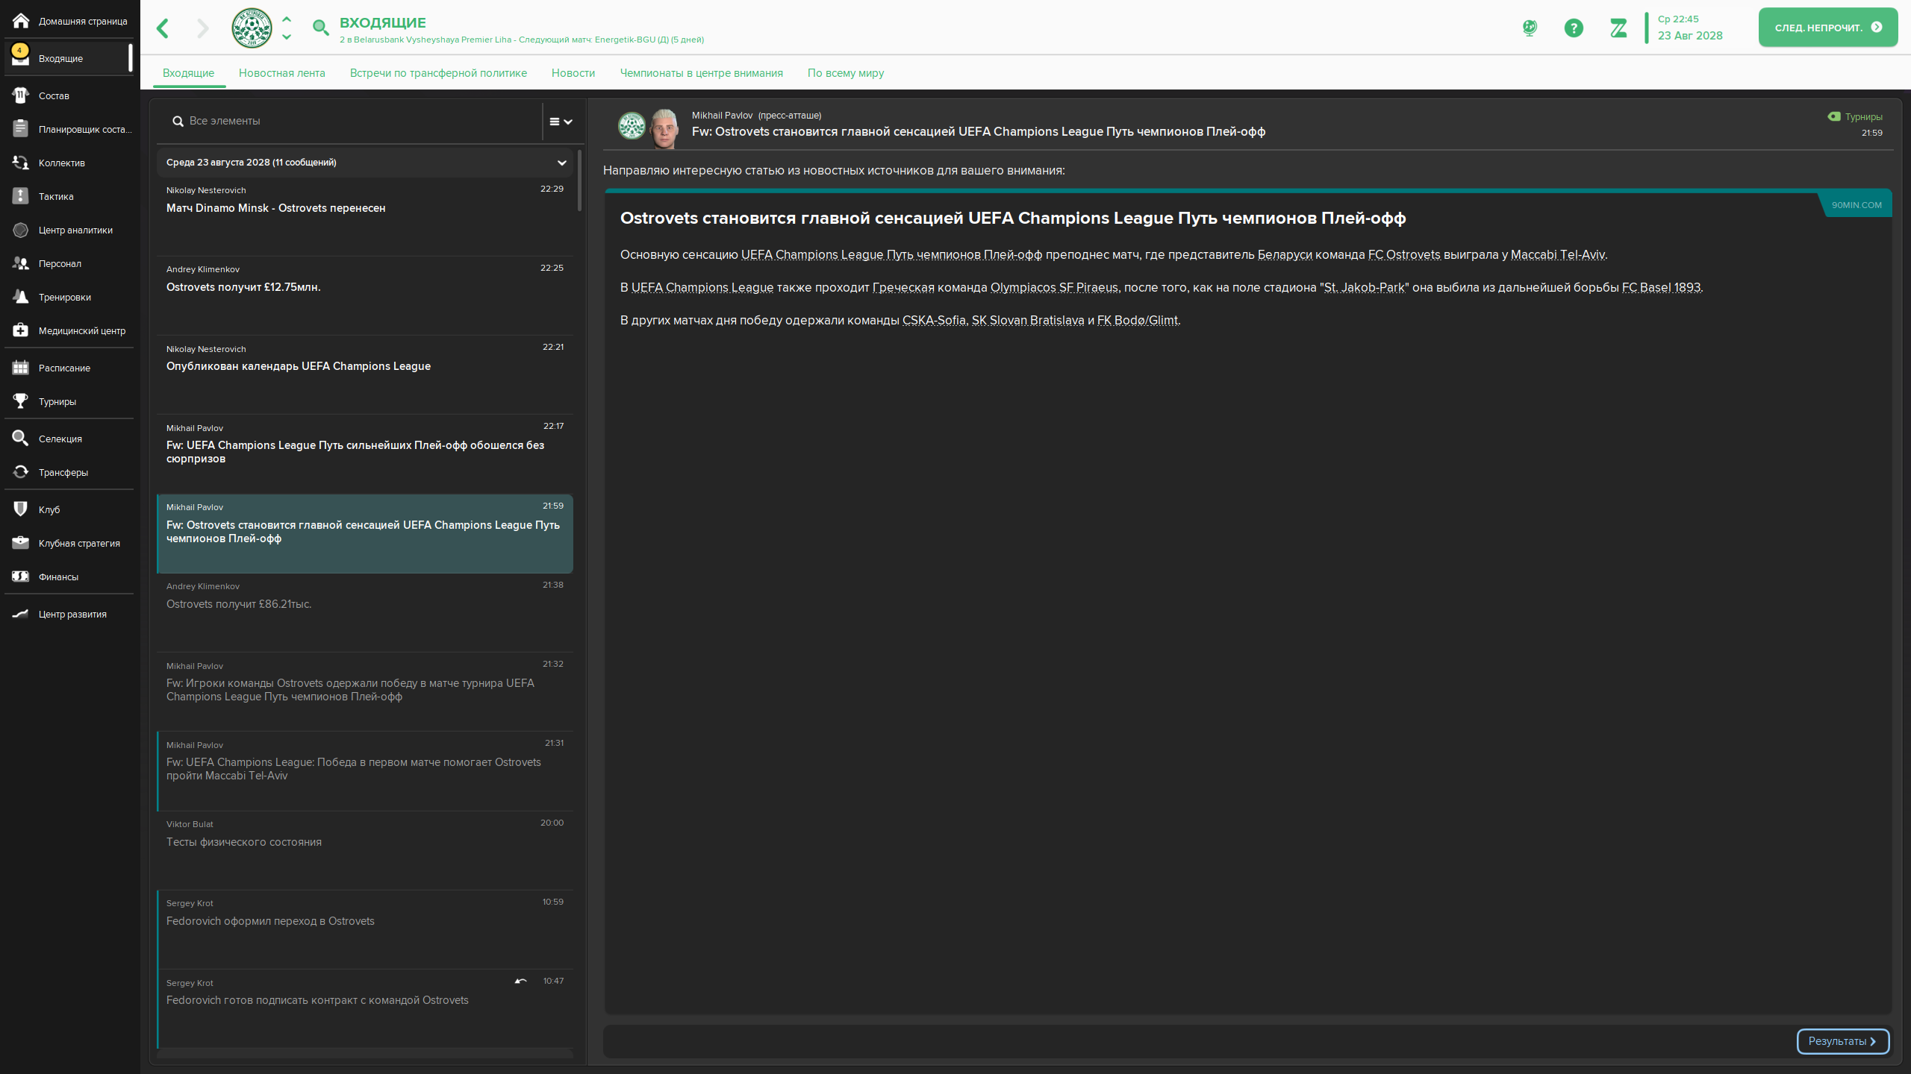Go back with the left arrow
This screenshot has width=1911, height=1074.
[x=163, y=28]
